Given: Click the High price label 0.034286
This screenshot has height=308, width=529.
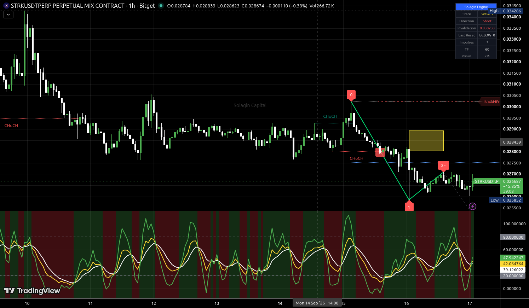Looking at the screenshot, I should (512, 11).
